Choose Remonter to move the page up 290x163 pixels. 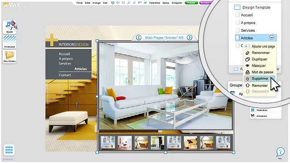click(x=260, y=86)
